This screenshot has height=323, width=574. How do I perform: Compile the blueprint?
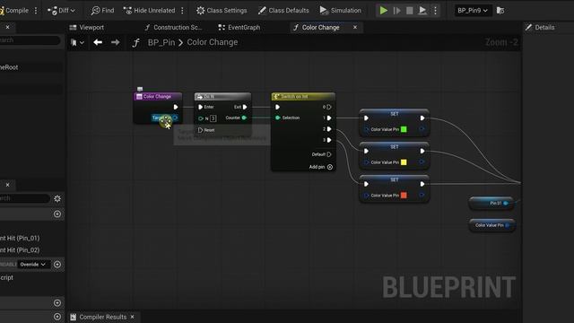tap(14, 10)
